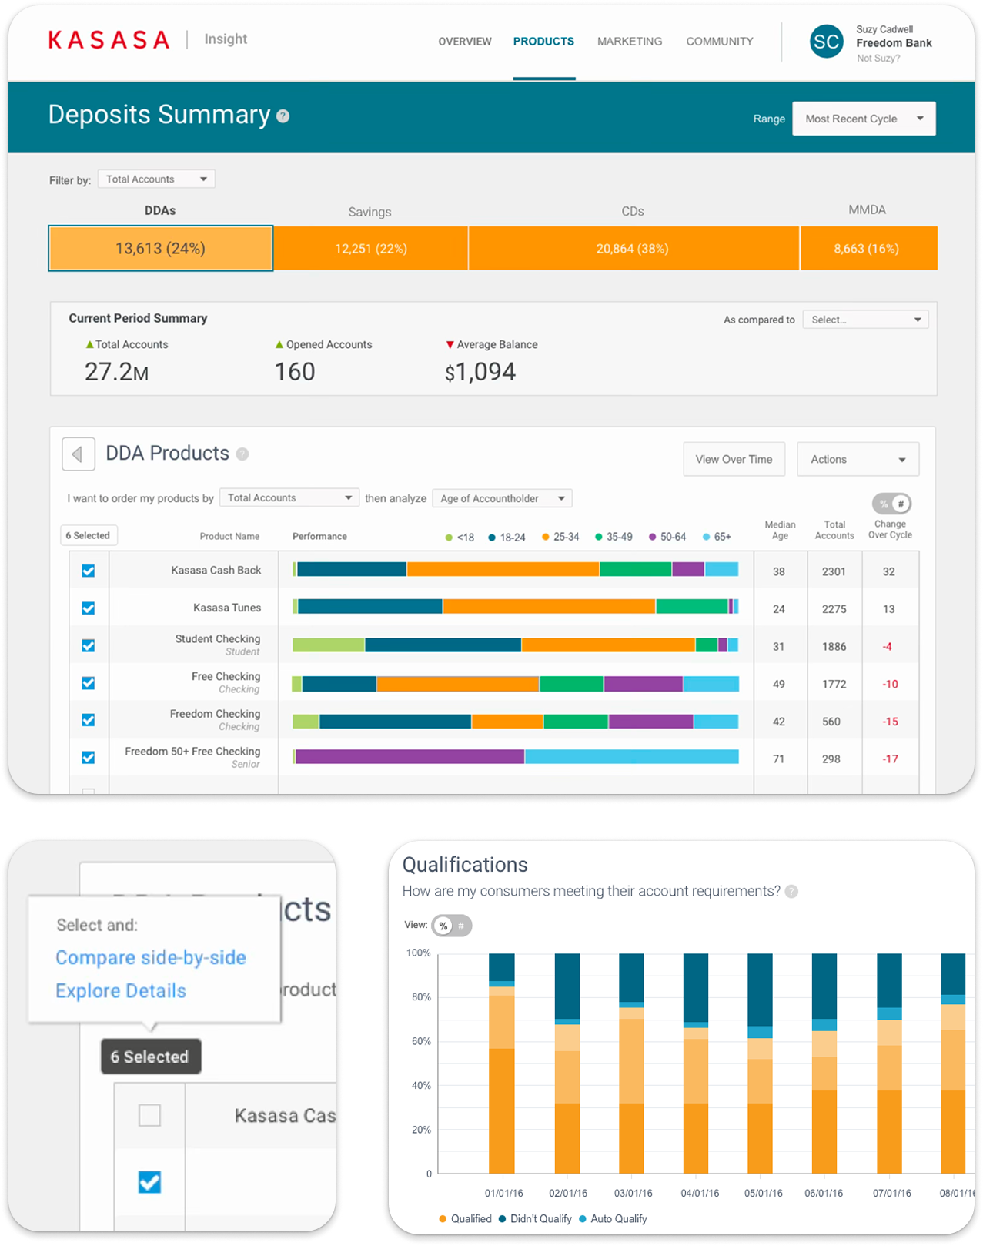Click Explore Details link

(121, 991)
